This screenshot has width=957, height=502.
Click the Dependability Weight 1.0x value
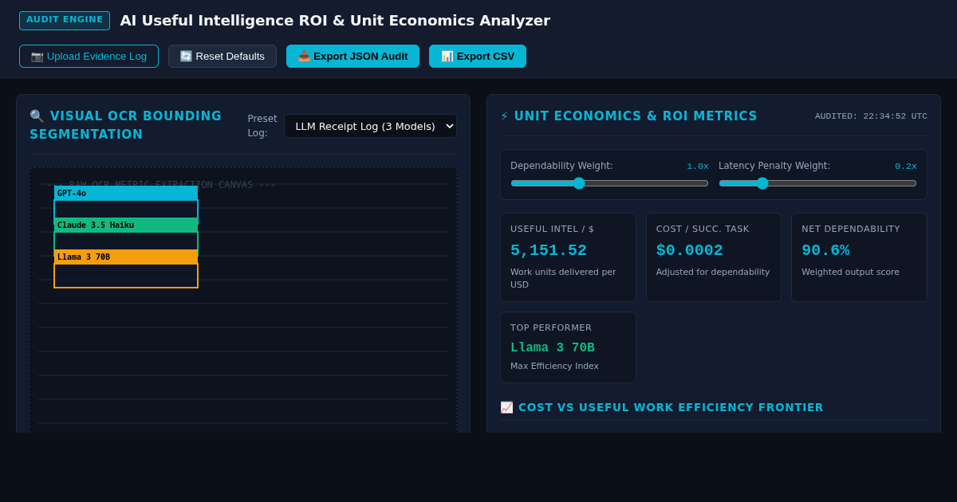click(x=698, y=167)
